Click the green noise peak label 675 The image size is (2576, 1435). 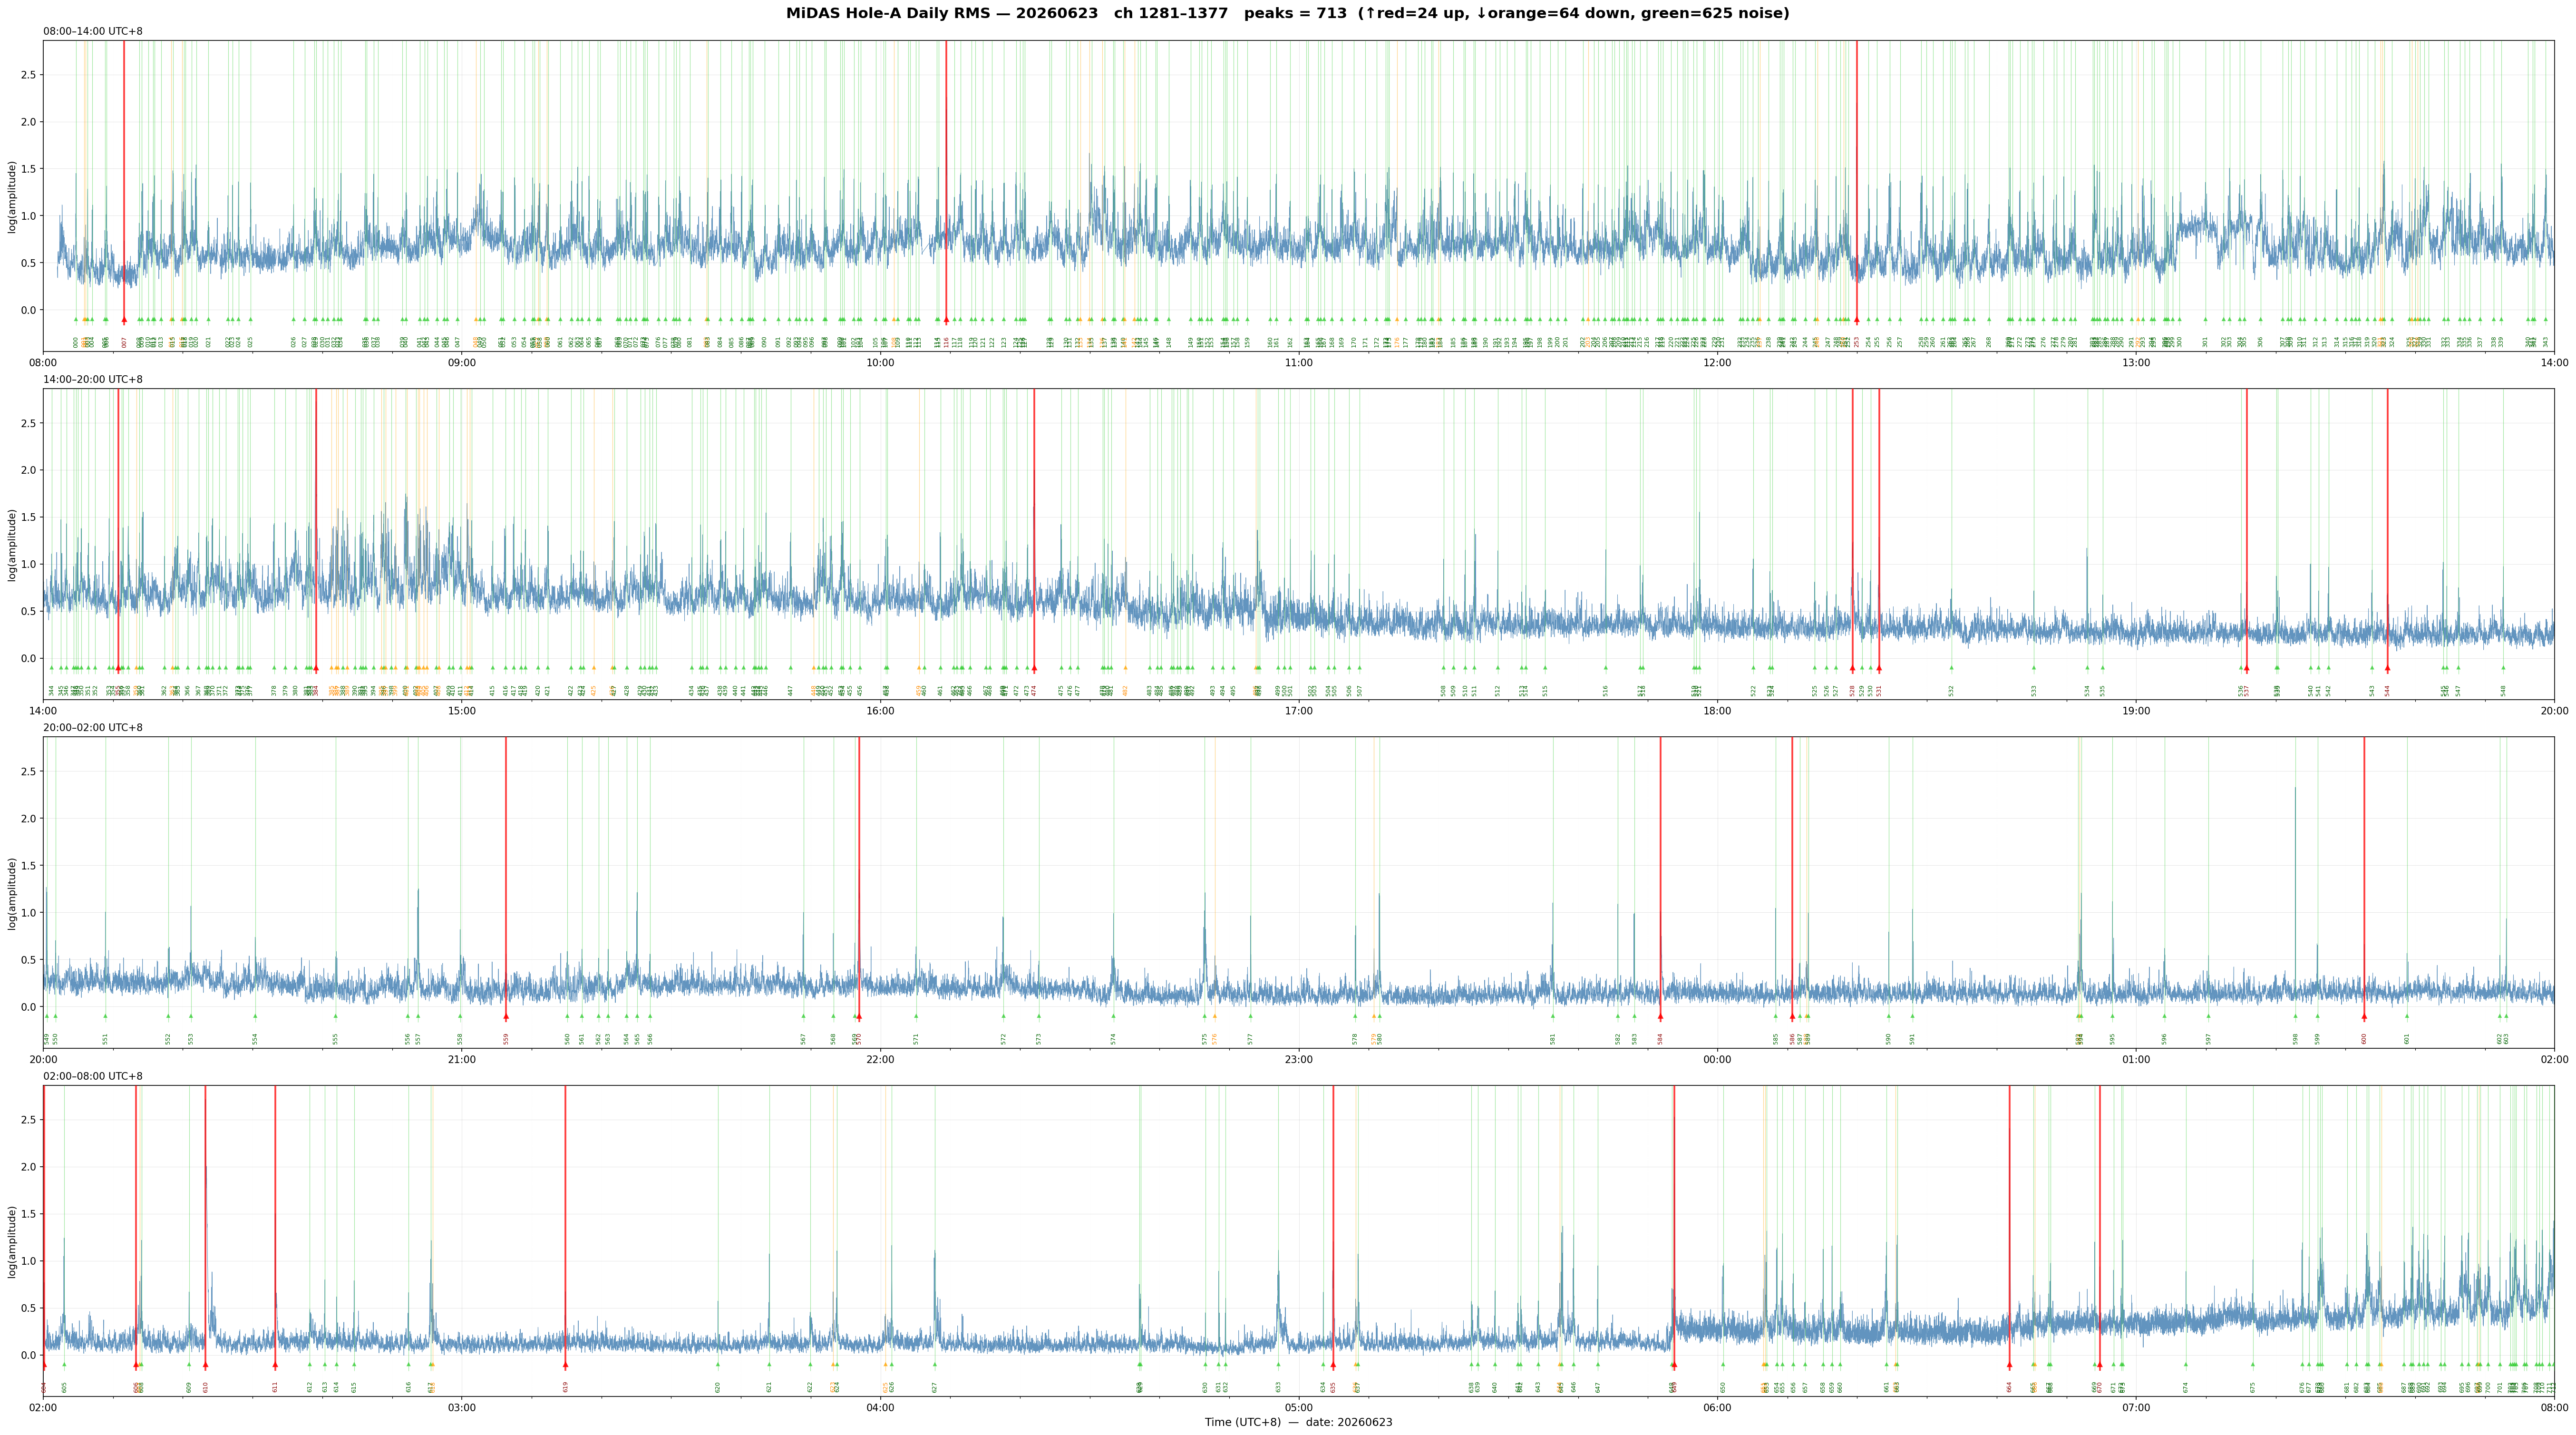[x=2253, y=1387]
